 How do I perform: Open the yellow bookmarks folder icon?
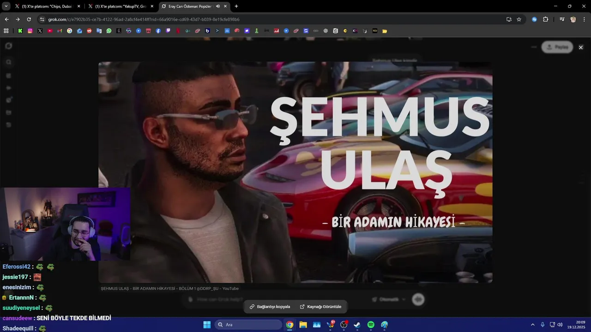pyautogui.click(x=385, y=31)
